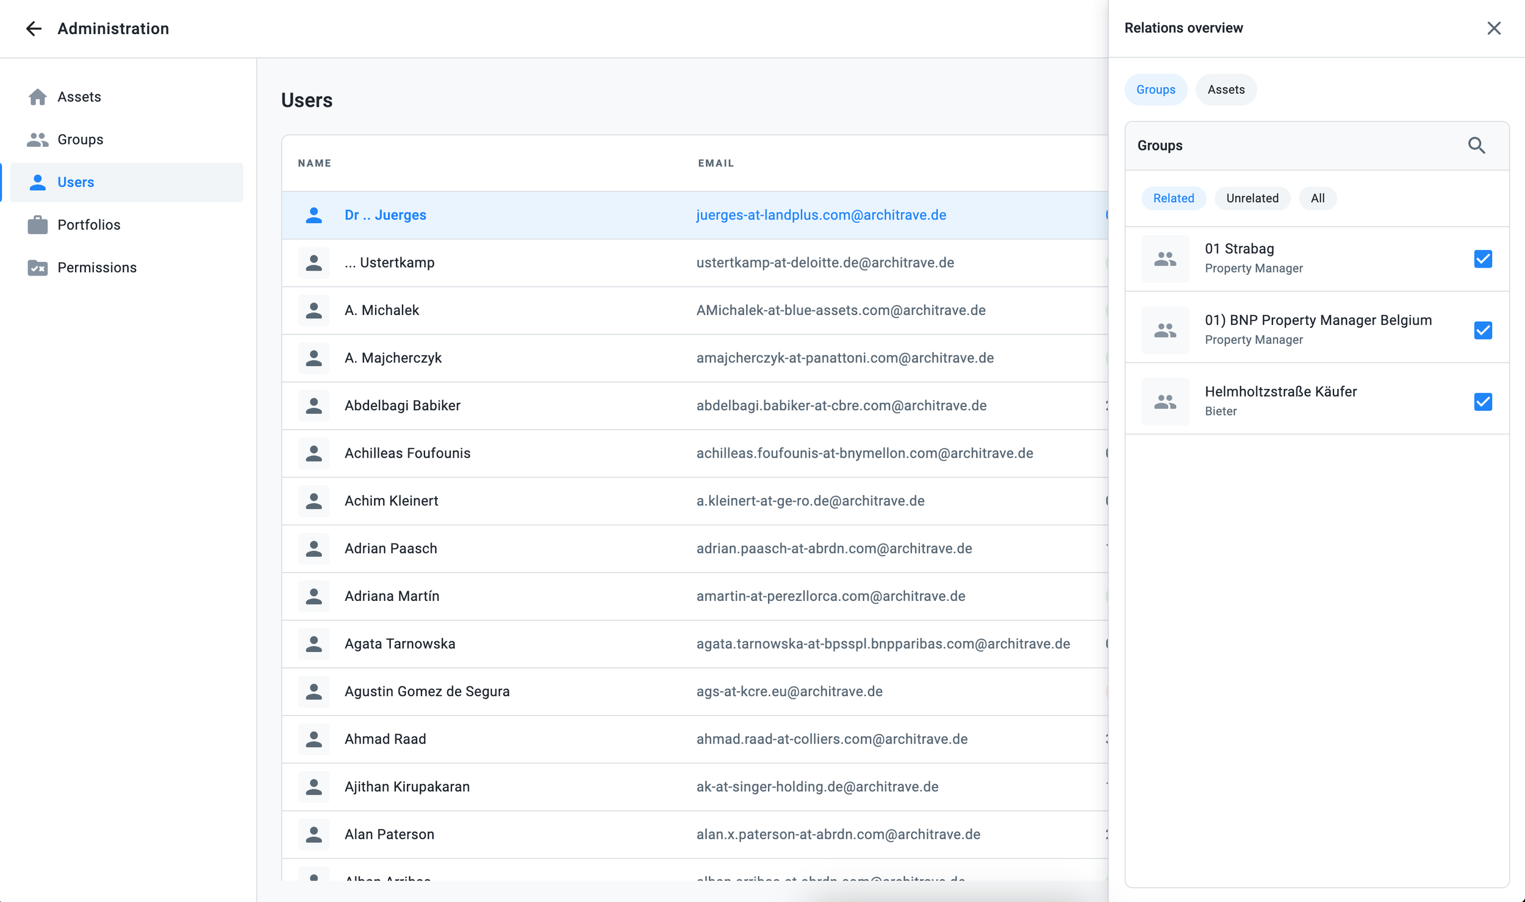Uncheck 01) BNP Property Manager Belgium checkbox

coord(1482,330)
